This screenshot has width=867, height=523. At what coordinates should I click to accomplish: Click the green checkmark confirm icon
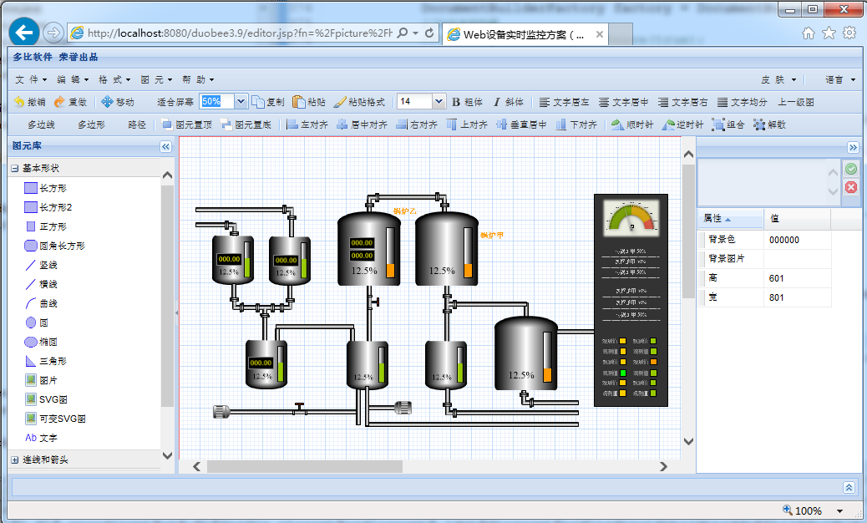850,170
